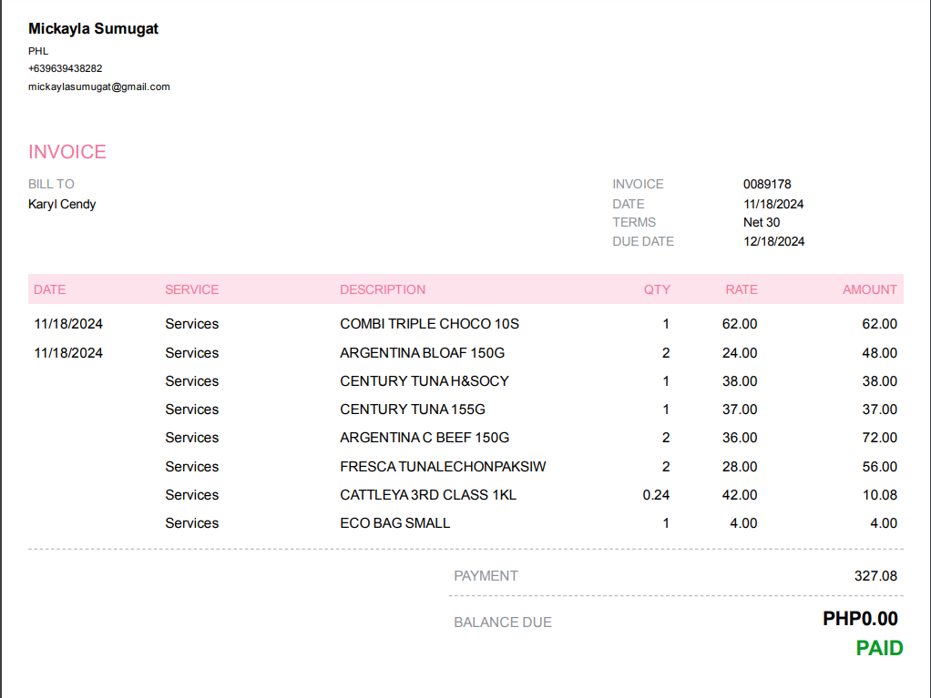The width and height of the screenshot is (931, 698).
Task: Click the PHP0.00 balance amount
Action: coord(860,619)
